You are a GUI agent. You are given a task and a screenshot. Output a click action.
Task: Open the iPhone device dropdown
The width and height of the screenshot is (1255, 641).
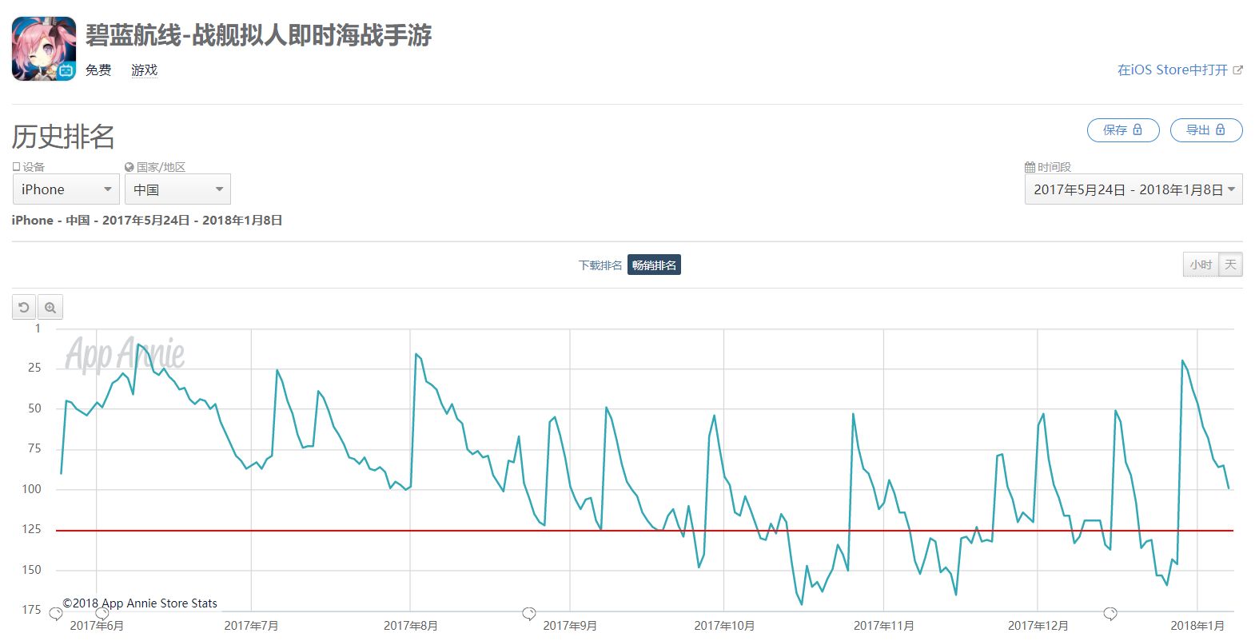pyautogui.click(x=66, y=189)
